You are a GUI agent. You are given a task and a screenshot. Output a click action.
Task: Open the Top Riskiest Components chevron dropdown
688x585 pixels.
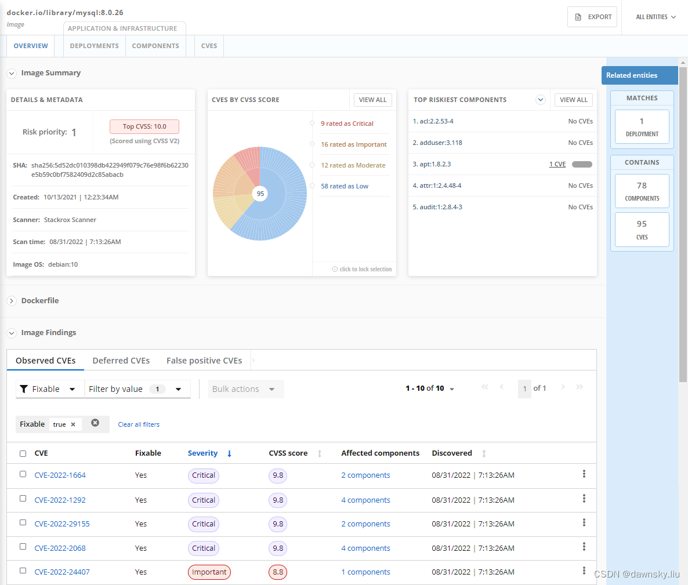[x=540, y=100]
